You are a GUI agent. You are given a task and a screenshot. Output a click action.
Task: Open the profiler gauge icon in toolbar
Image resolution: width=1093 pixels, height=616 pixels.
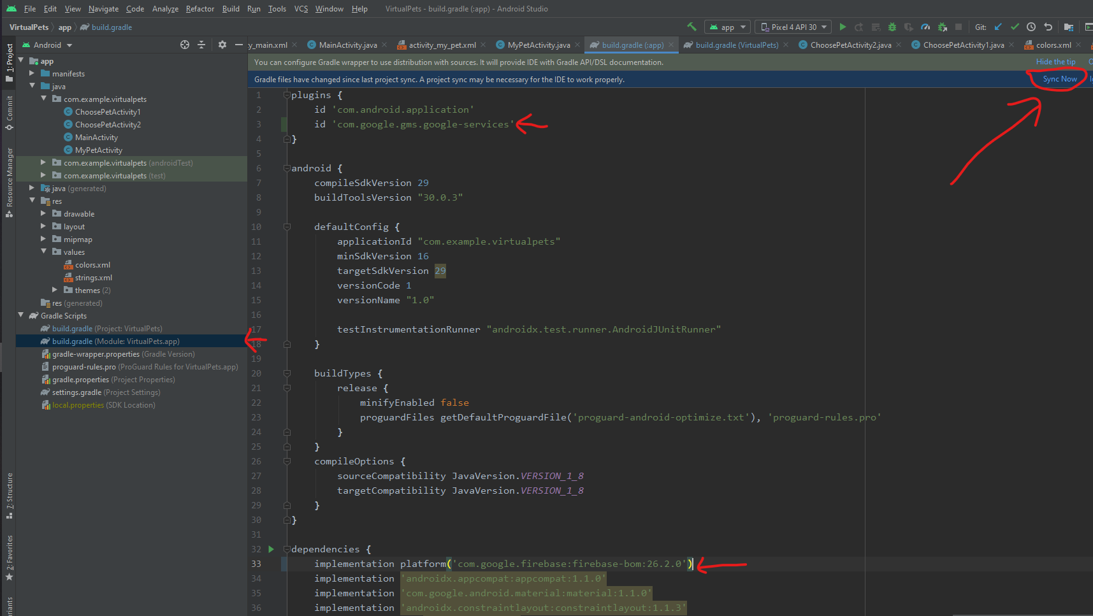[x=925, y=27]
